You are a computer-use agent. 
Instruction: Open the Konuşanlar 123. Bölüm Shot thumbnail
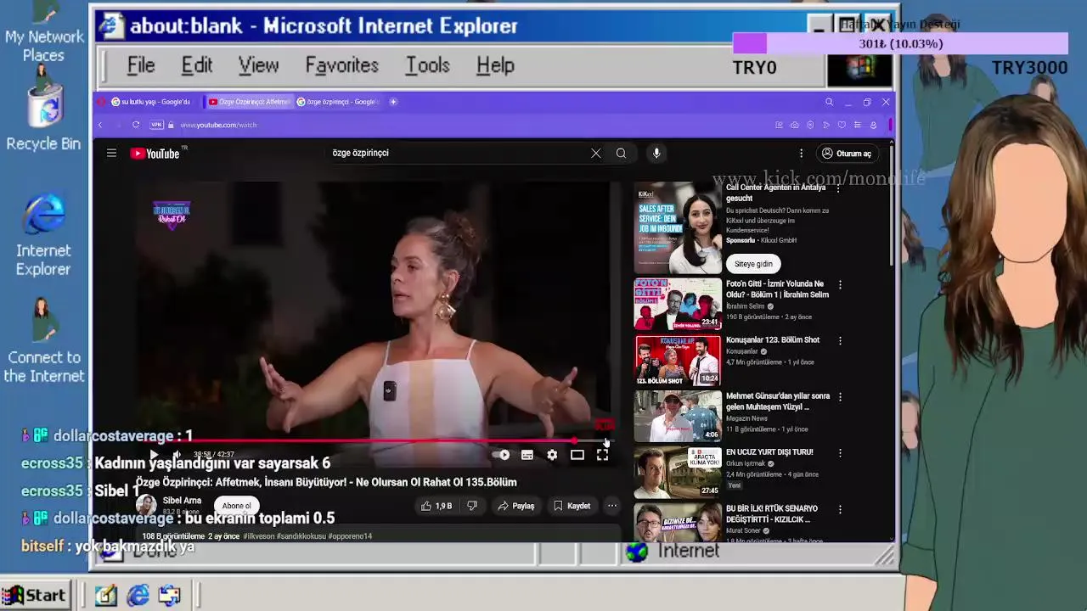tap(678, 361)
